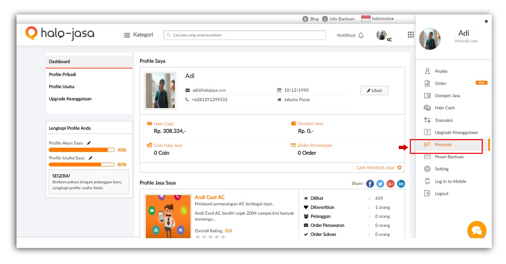
Task: Click Adi's avatar in side panel
Action: (430, 38)
